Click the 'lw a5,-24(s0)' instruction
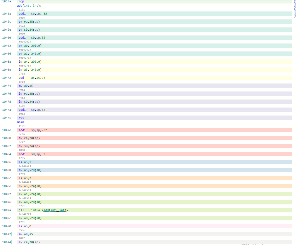This screenshot has height=245, width=296. (30, 70)
